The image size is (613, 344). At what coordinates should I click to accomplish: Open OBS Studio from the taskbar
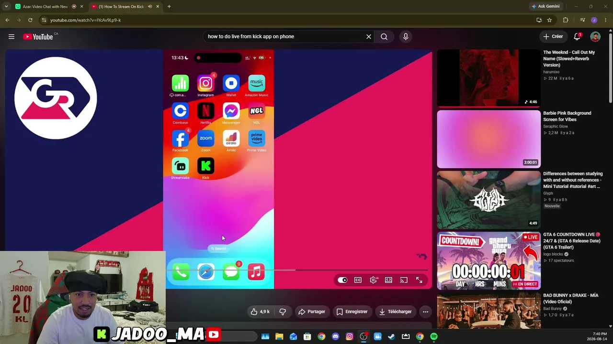click(x=363, y=336)
